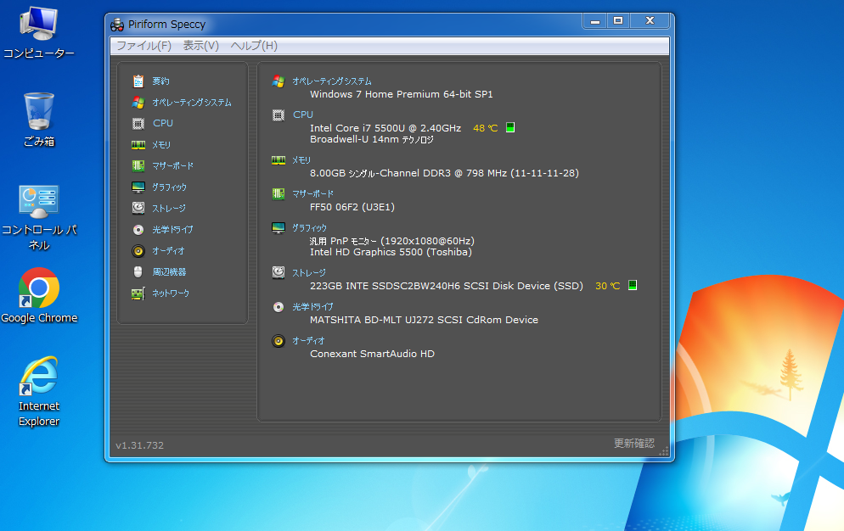
Task: Click the graphics monitor icon in summary panel
Action: [279, 228]
